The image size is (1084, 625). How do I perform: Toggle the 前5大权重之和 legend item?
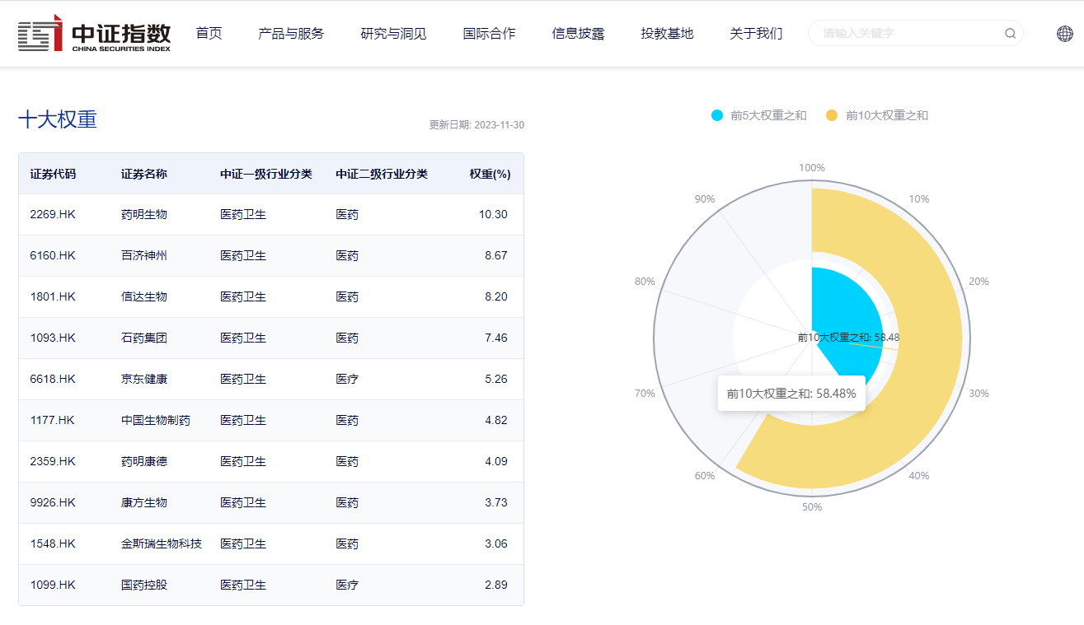(x=758, y=115)
